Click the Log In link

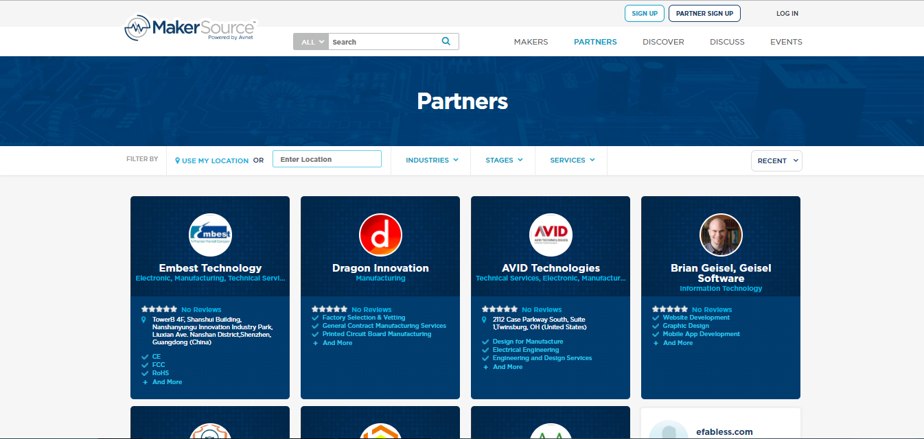coord(787,13)
